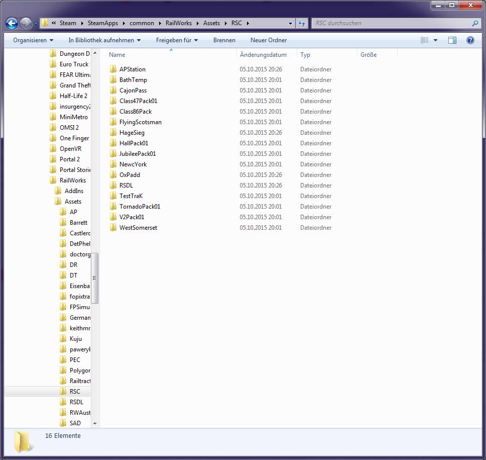The width and height of the screenshot is (486, 460).
Task: Select the OMSI 2 folder in tree
Action: tap(69, 128)
